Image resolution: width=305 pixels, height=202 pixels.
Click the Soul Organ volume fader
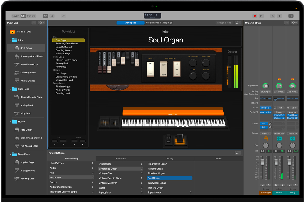pos(263,162)
